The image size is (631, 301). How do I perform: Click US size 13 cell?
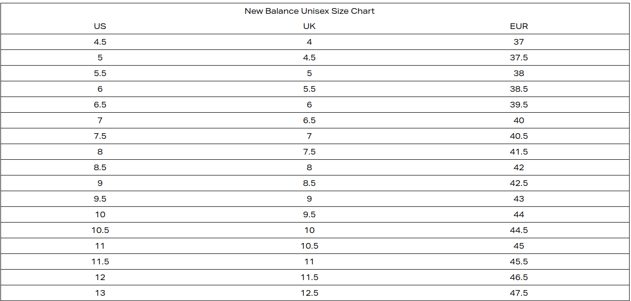(100, 293)
